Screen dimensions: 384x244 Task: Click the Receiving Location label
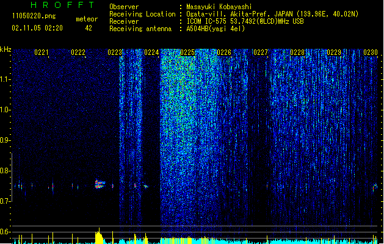tap(142, 14)
